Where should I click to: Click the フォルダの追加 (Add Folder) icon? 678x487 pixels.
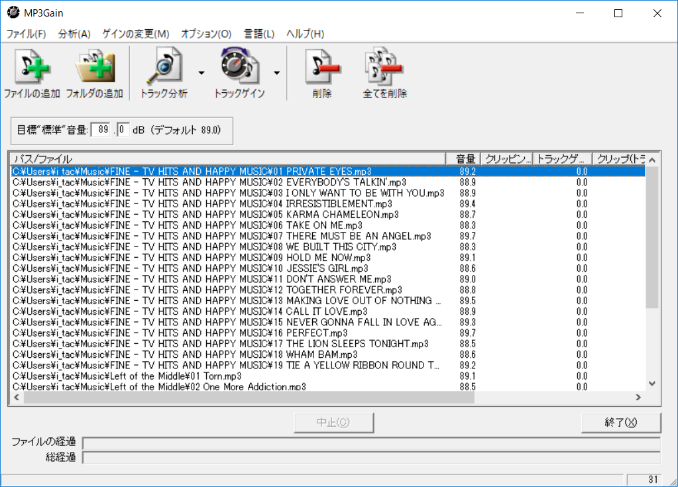tap(95, 66)
